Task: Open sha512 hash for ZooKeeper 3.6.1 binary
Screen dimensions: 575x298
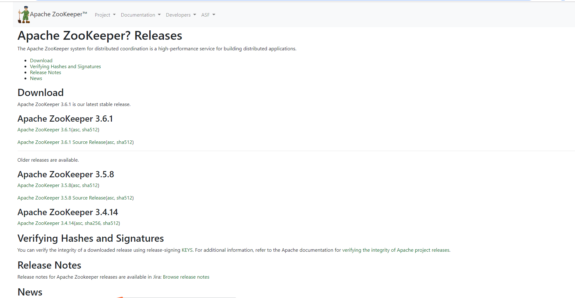Action: pyautogui.click(x=90, y=130)
